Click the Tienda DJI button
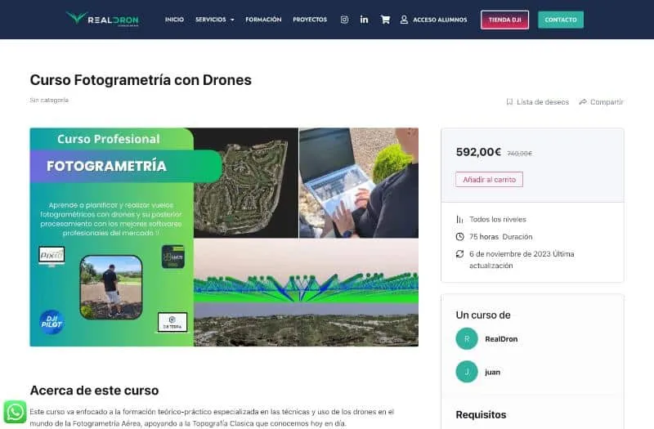The image size is (654, 429). 504,20
